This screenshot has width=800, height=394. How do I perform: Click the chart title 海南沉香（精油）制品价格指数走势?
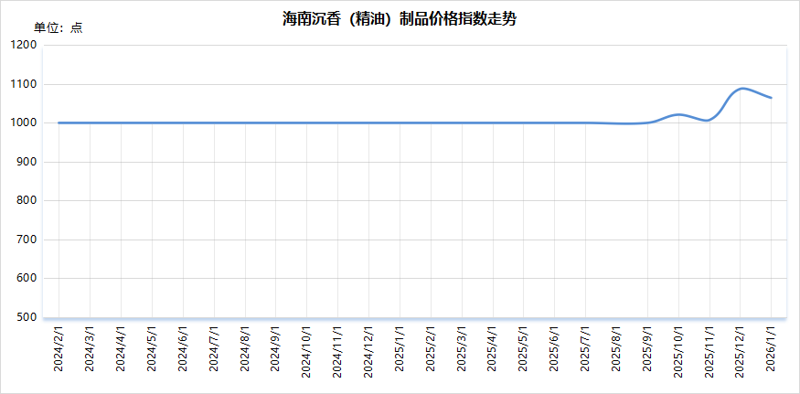point(400,20)
